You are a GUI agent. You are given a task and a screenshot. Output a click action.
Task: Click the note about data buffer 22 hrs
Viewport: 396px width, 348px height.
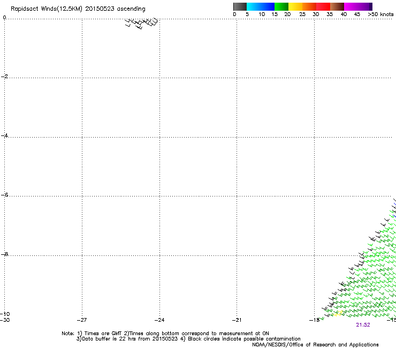[188, 339]
